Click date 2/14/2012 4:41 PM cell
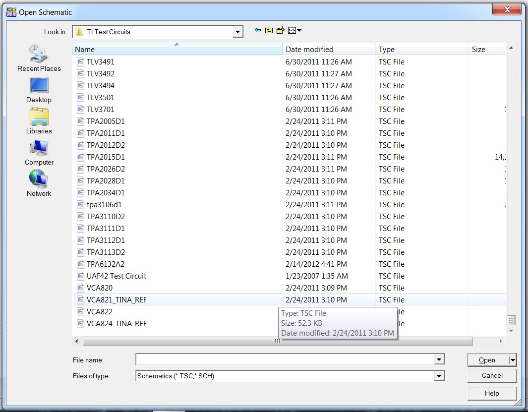The width and height of the screenshot is (528, 412). point(316,264)
